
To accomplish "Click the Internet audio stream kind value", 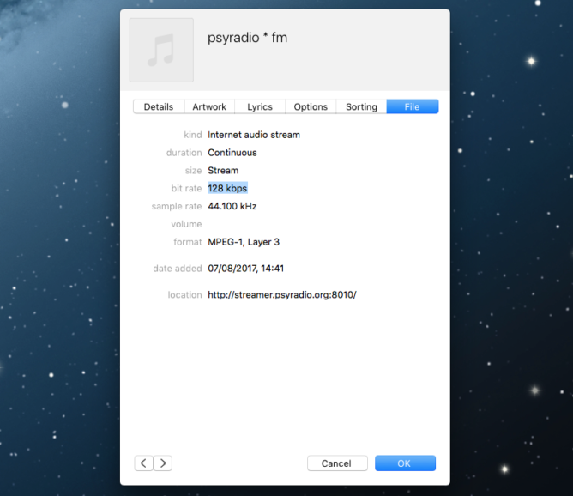I will pyautogui.click(x=254, y=135).
